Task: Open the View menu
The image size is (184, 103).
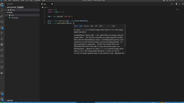Action: tap(22, 1)
